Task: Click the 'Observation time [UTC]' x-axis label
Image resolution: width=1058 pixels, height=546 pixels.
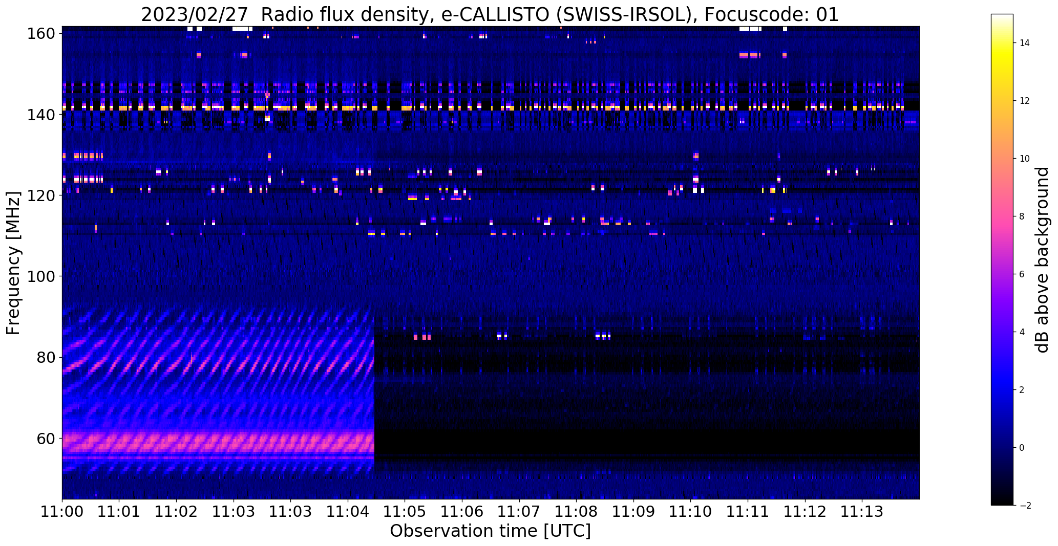Action: coord(490,531)
